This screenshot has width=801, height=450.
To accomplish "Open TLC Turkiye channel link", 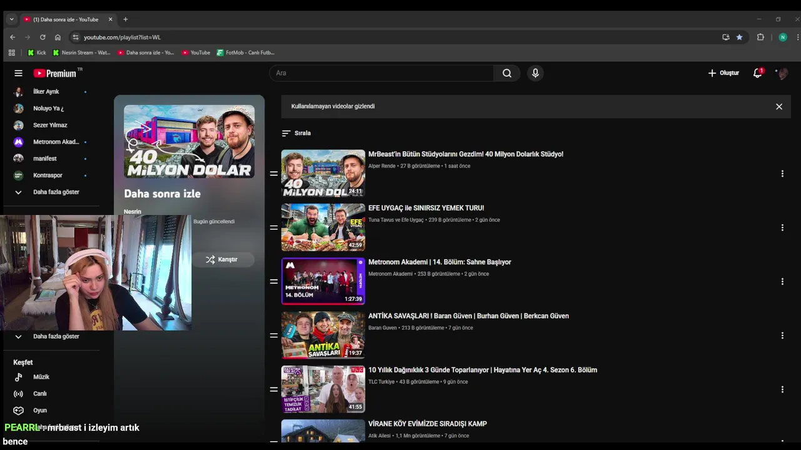I will pos(381,382).
